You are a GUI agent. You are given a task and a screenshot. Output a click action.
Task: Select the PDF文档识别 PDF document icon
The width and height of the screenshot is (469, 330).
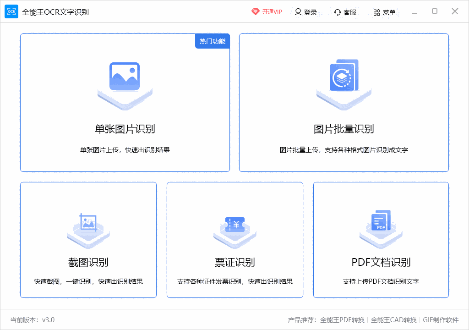point(381,228)
